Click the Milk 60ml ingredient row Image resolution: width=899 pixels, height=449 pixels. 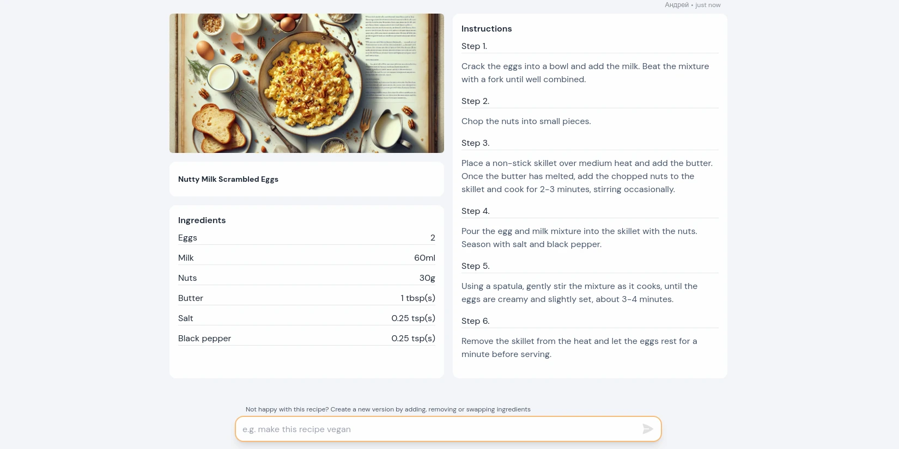tap(306, 258)
